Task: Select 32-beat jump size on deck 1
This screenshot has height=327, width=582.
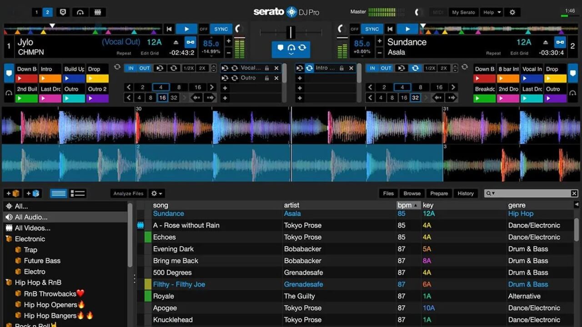Action: [x=174, y=98]
